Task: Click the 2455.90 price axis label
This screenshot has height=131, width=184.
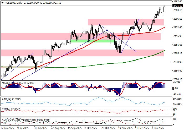Action: point(178,36)
